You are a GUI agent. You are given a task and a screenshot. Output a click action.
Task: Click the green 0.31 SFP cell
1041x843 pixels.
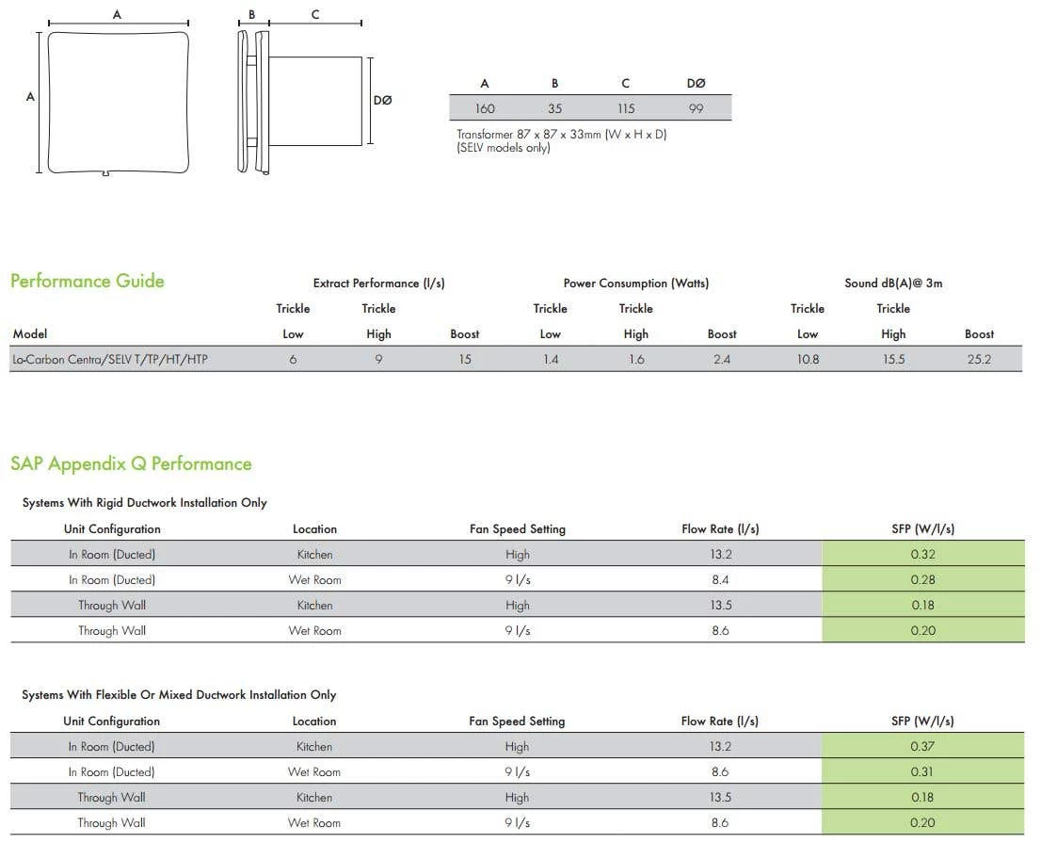922,771
